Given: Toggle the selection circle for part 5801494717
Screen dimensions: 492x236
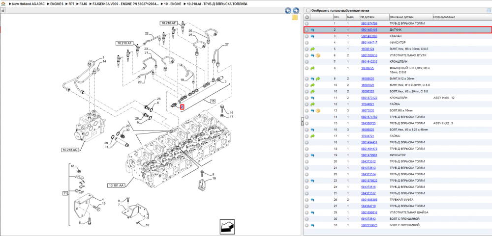Looking at the screenshot, I should pyautogui.click(x=307, y=43).
